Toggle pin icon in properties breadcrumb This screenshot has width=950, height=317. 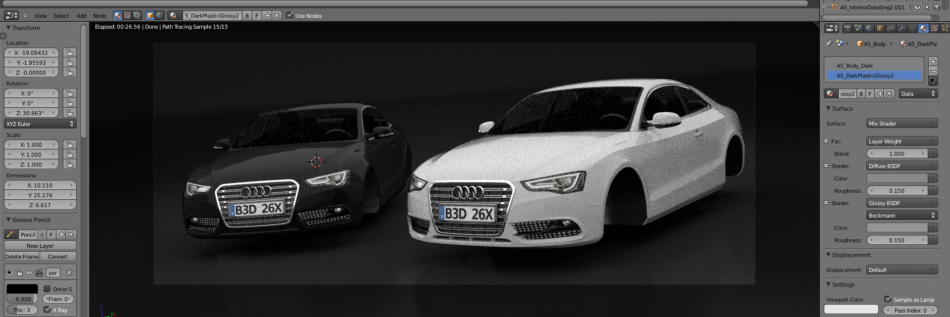click(829, 44)
